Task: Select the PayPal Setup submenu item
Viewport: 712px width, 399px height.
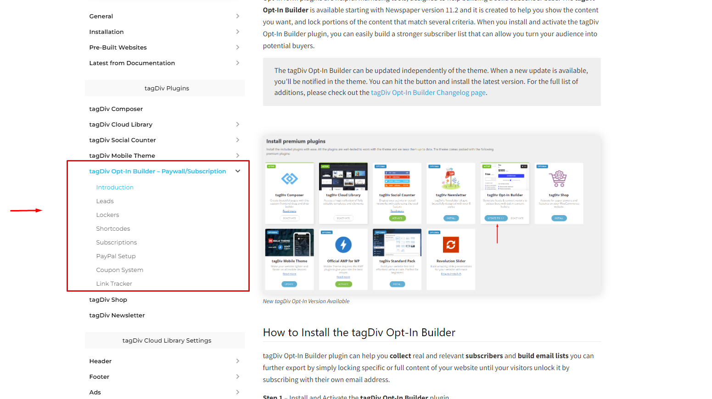Action: [116, 256]
